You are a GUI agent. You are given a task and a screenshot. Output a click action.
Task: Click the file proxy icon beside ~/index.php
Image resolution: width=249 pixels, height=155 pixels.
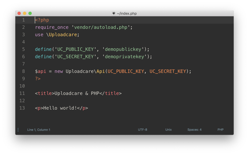point(114,13)
